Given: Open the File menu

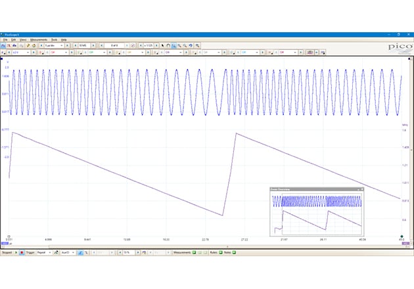Looking at the screenshot, I should pyautogui.click(x=5, y=39).
